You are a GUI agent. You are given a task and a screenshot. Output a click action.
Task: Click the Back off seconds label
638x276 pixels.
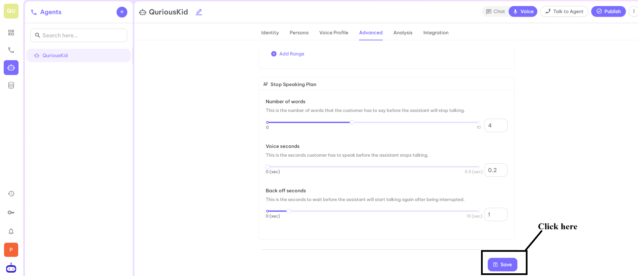coord(286,191)
